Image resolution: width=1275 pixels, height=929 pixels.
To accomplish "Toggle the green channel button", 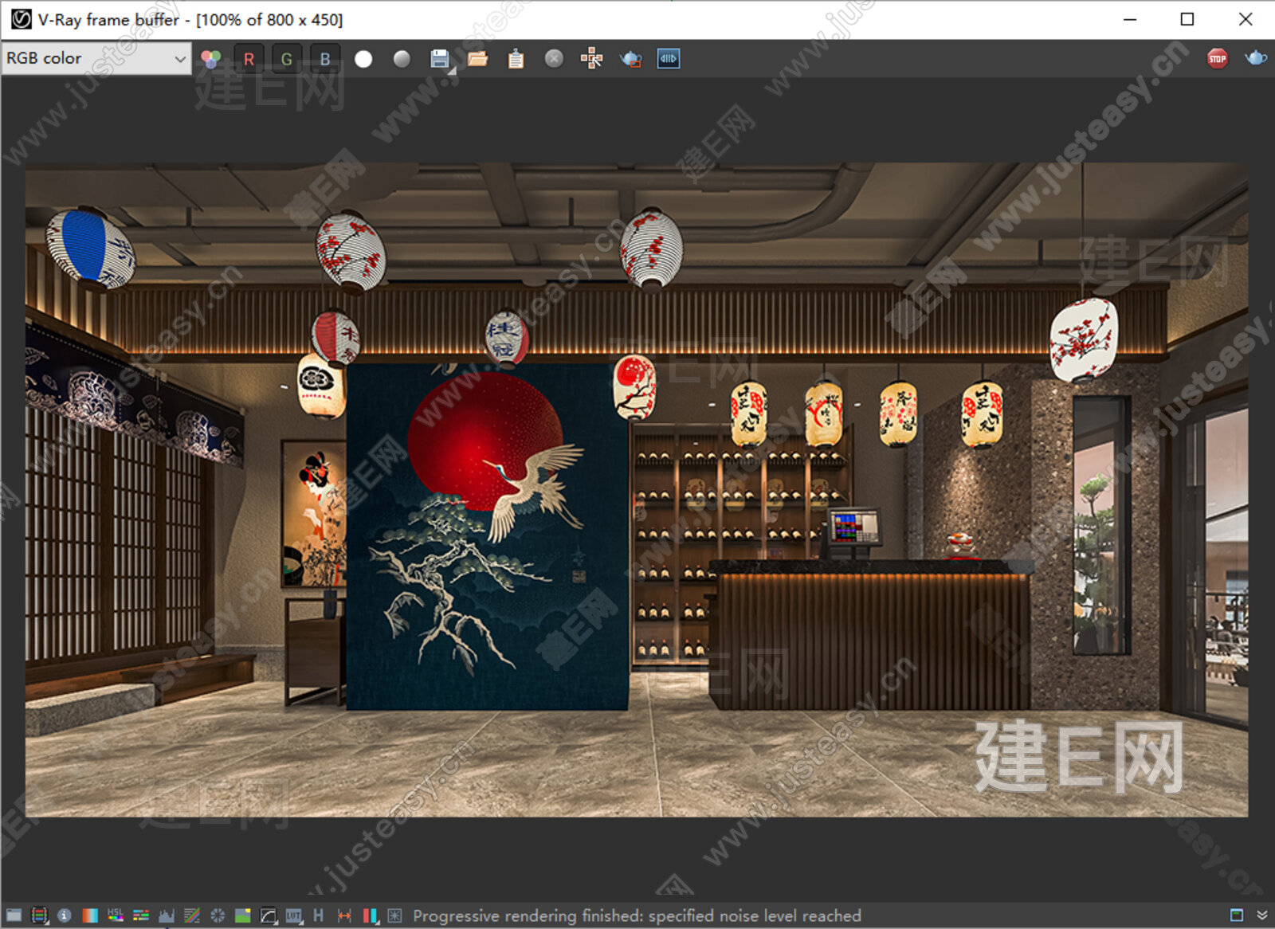I will click(x=287, y=58).
